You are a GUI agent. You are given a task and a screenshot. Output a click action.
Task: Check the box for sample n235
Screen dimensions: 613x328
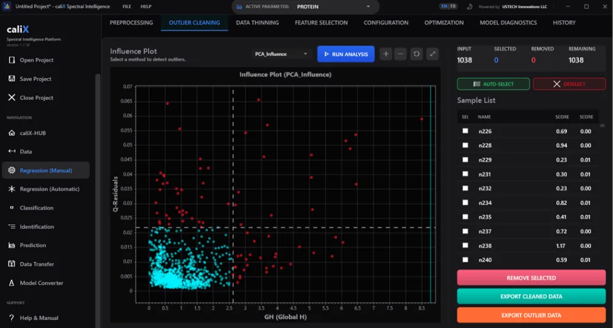coord(465,217)
